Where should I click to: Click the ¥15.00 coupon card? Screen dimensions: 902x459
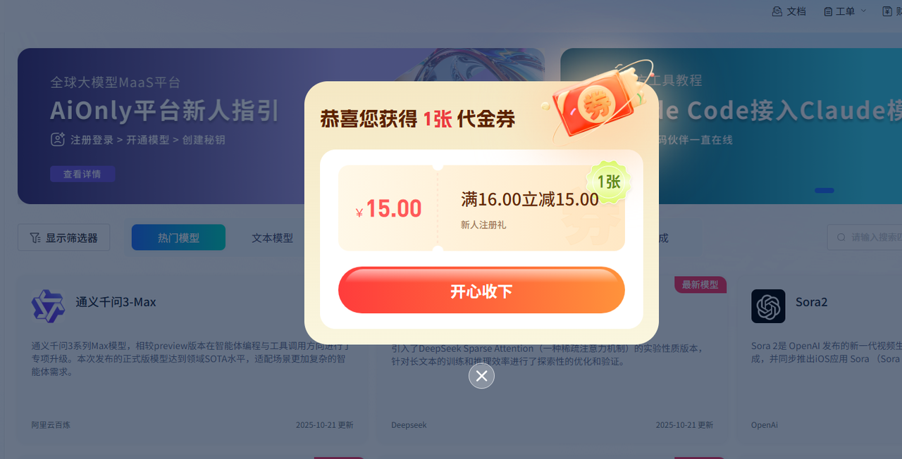481,208
